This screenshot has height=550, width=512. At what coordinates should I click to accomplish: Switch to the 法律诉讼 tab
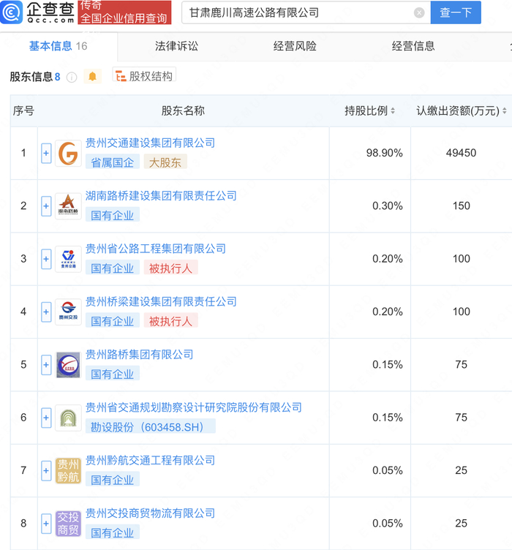click(x=176, y=46)
